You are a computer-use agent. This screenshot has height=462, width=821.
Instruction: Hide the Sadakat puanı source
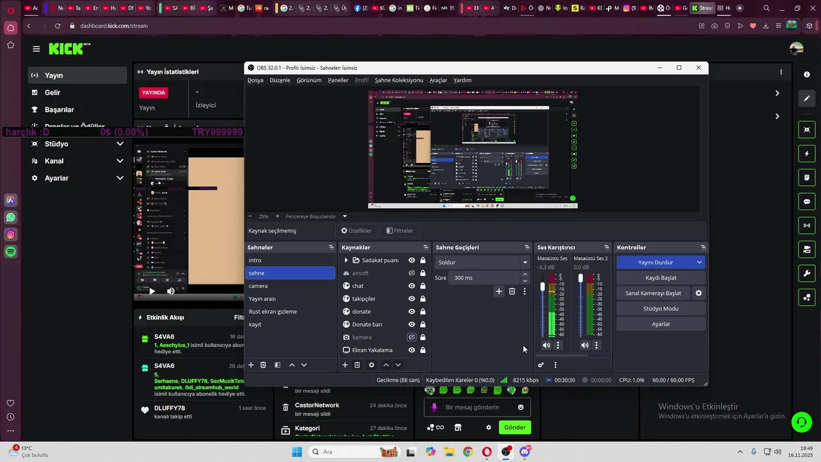click(x=412, y=261)
